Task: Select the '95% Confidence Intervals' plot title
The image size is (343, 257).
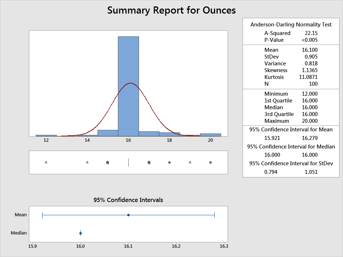Action: (128, 200)
